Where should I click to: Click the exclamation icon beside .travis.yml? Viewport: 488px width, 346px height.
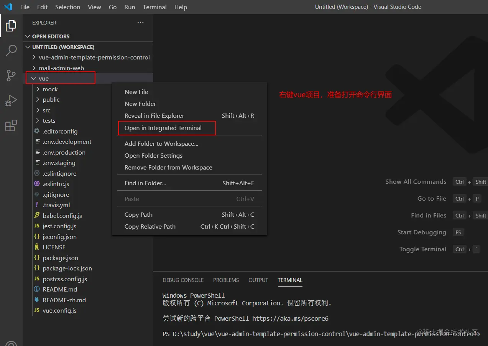[37, 205]
